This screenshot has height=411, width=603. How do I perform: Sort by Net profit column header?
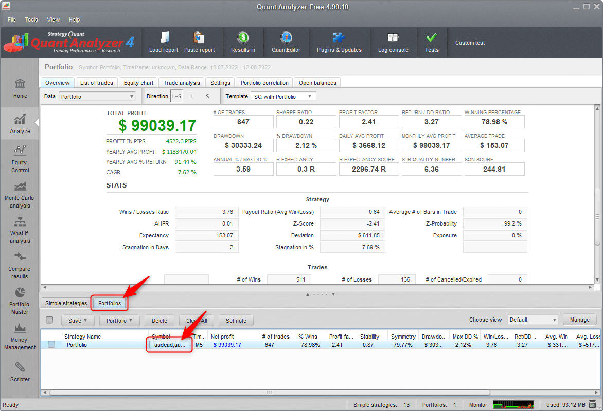coord(234,337)
